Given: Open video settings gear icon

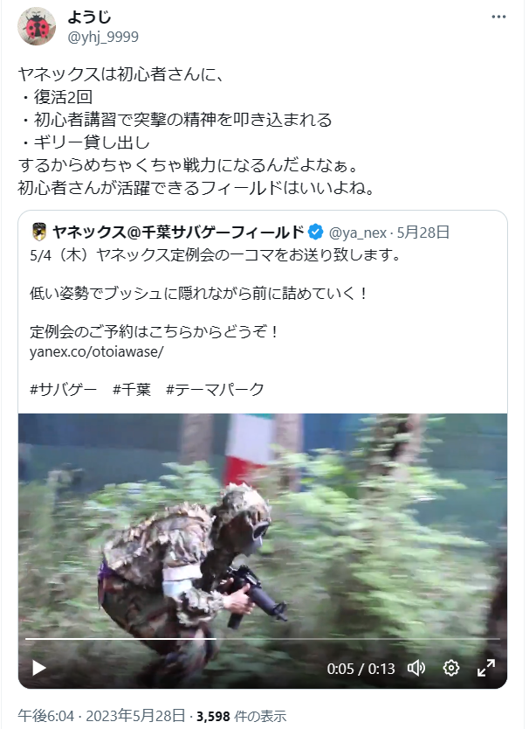Looking at the screenshot, I should pos(451,668).
